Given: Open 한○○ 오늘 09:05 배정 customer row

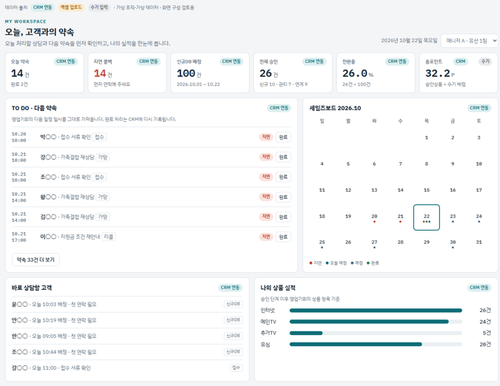Looking at the screenshot, I should point(127,336).
